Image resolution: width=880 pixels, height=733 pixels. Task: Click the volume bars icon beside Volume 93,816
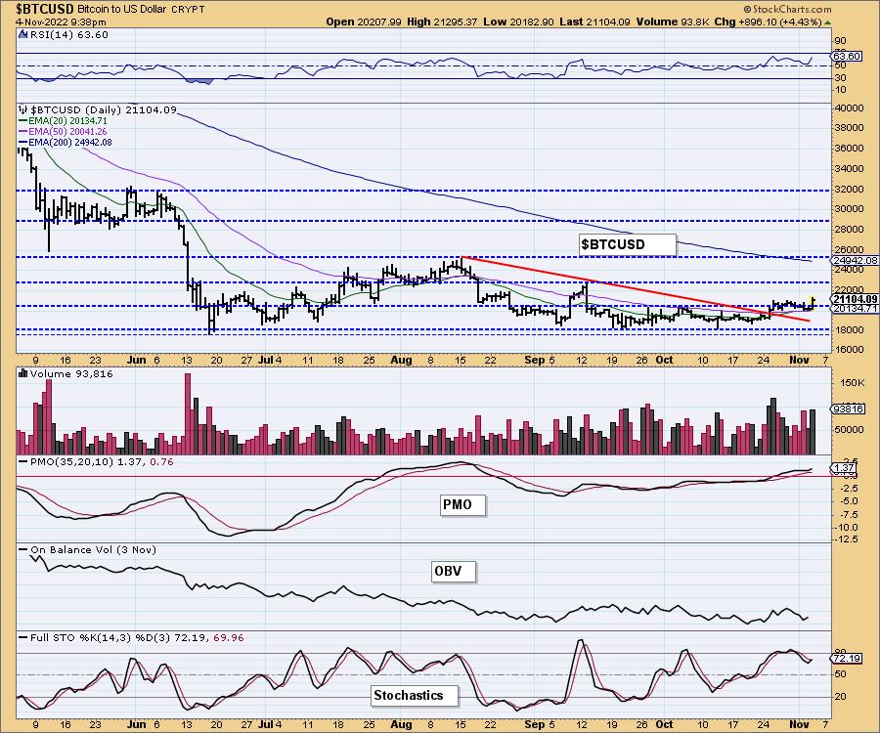pyautogui.click(x=23, y=373)
